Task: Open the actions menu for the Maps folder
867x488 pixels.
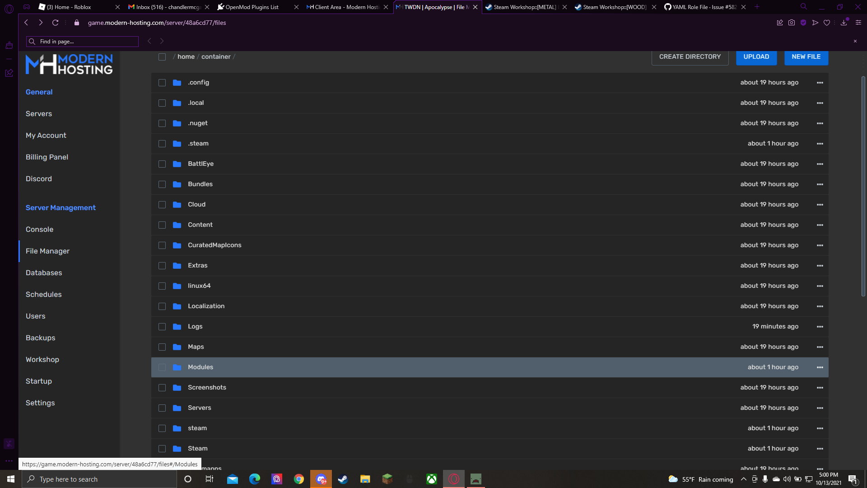Action: (820, 347)
